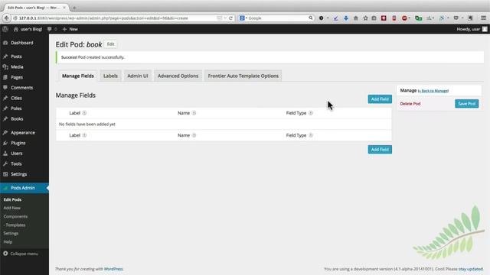Click help icon beside bottom Field Type column
Image resolution: width=490 pixels, height=275 pixels.
coord(311,135)
